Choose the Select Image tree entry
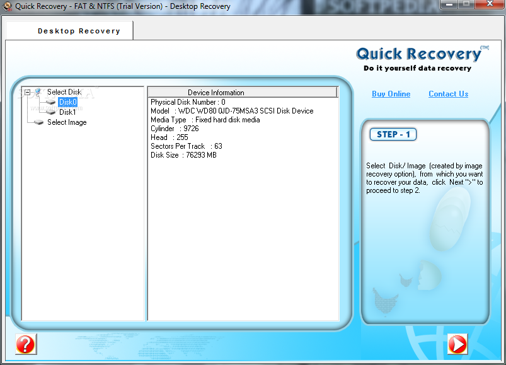The height and width of the screenshot is (365, 506). click(67, 122)
